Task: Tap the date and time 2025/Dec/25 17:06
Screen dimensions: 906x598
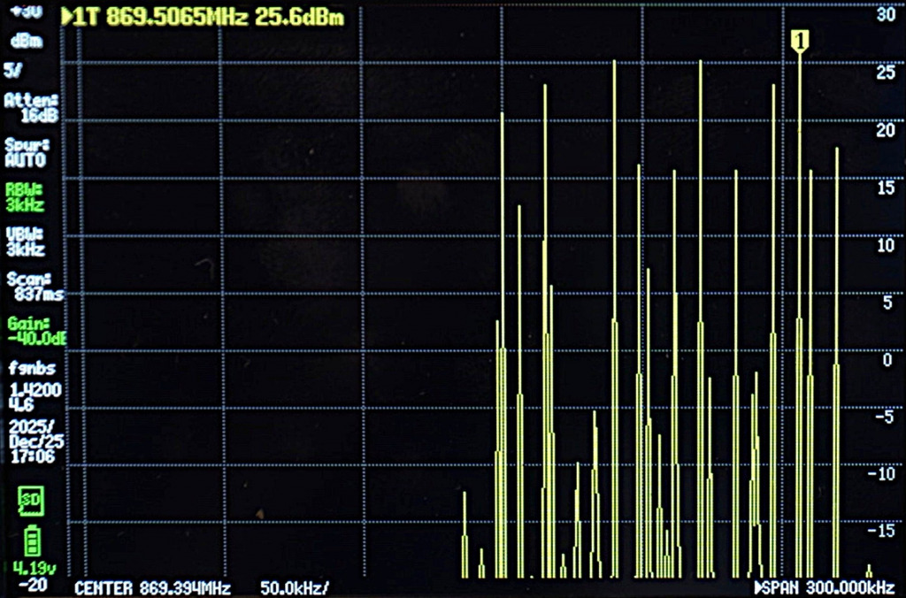Action: coord(32,441)
